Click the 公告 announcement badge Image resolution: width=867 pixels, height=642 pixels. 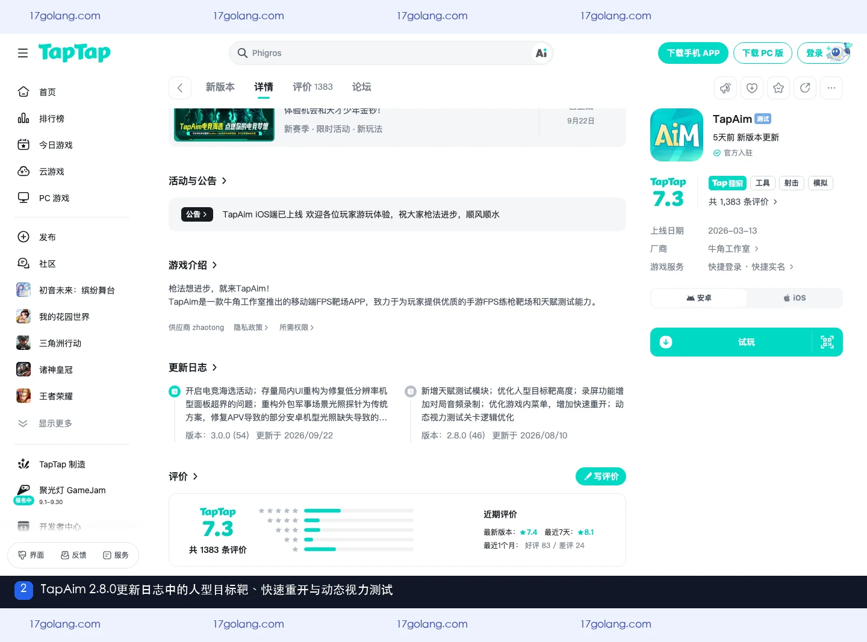tap(197, 214)
